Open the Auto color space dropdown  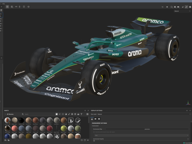pos(141,135)
